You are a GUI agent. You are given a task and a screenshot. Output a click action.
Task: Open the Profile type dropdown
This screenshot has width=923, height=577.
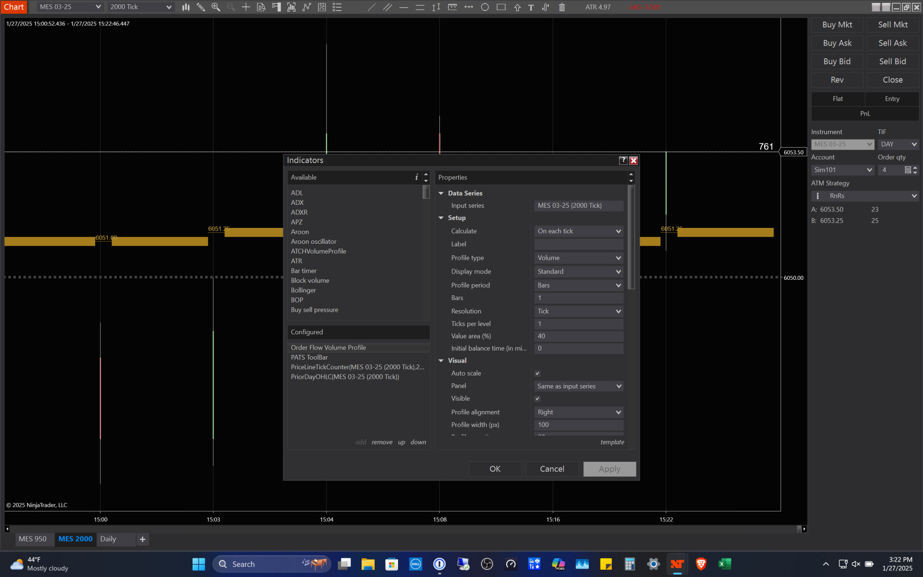click(579, 258)
